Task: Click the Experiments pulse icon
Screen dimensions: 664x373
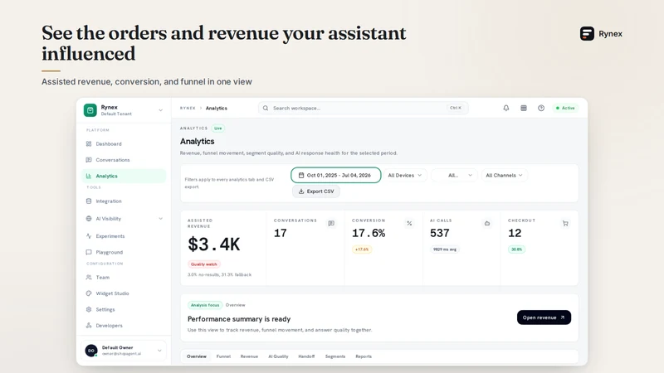Action: click(89, 236)
